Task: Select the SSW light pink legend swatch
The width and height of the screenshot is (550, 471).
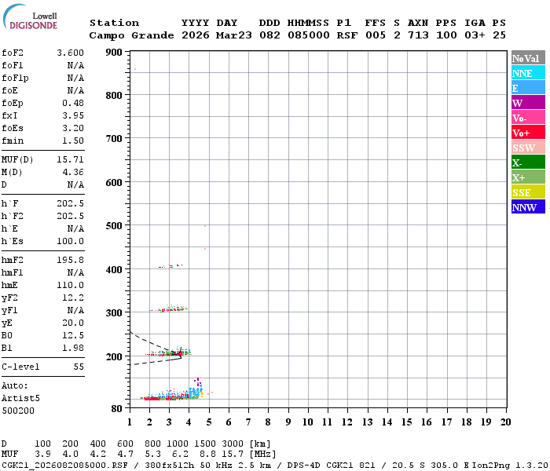Action: click(528, 148)
